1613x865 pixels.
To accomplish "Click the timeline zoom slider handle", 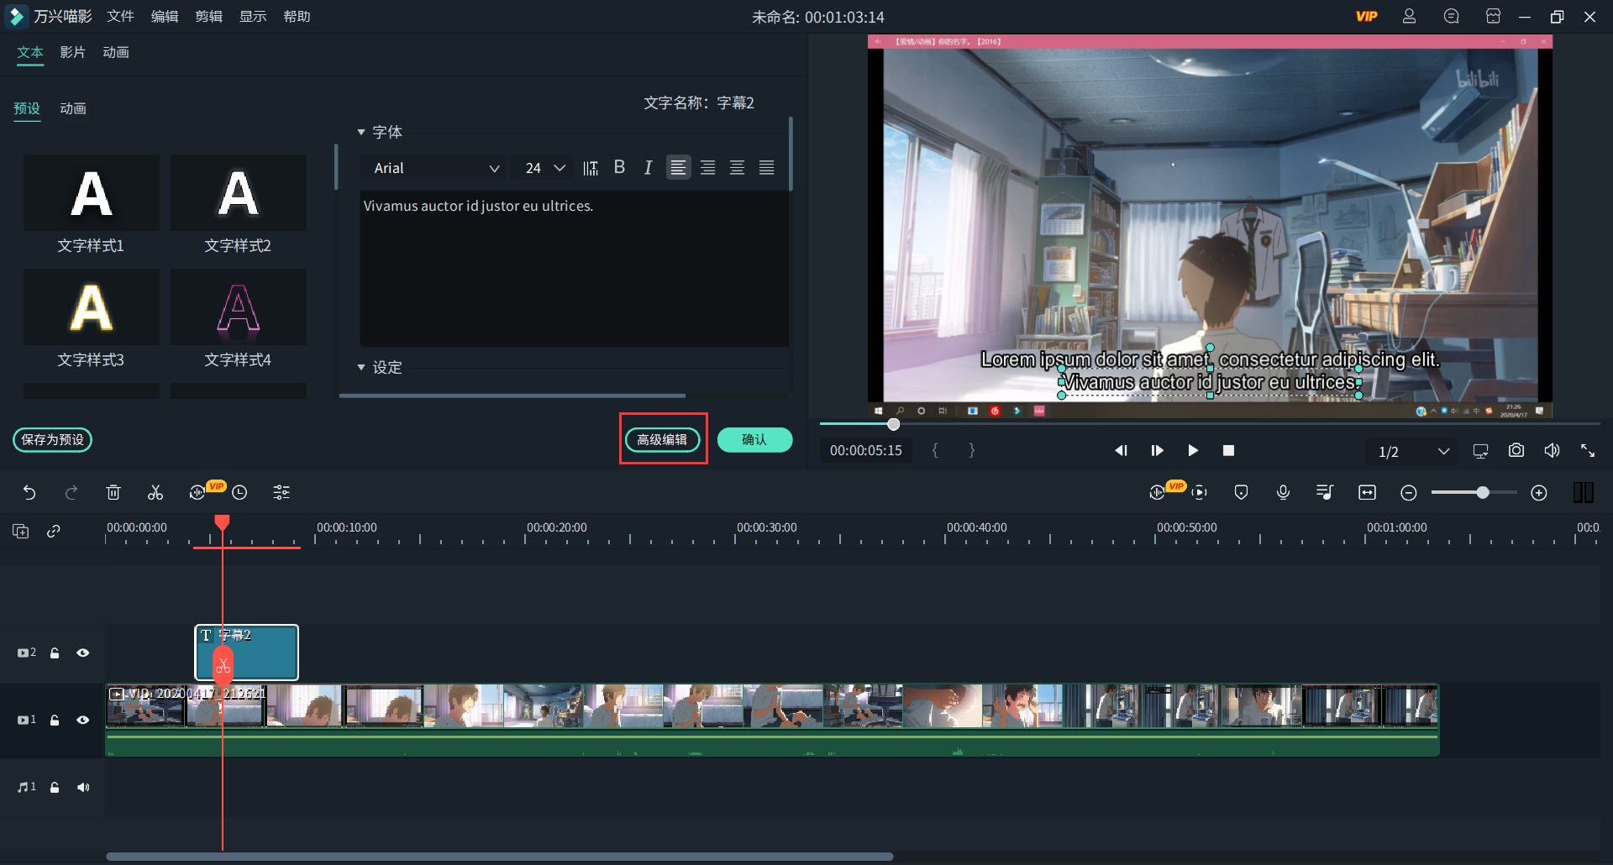I will coord(1483,493).
